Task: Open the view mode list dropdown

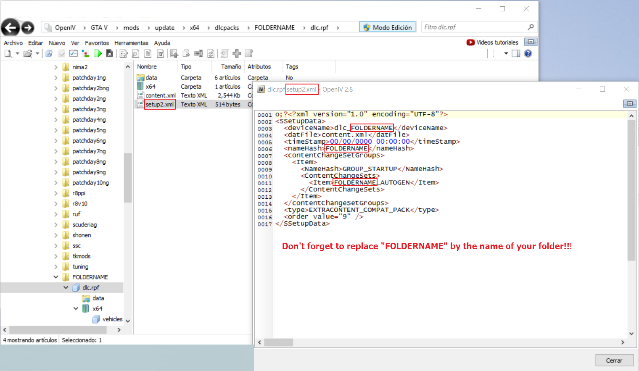Action: 506,53
